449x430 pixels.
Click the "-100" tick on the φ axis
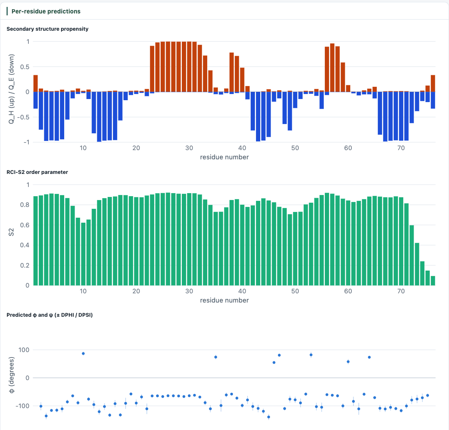point(22,406)
